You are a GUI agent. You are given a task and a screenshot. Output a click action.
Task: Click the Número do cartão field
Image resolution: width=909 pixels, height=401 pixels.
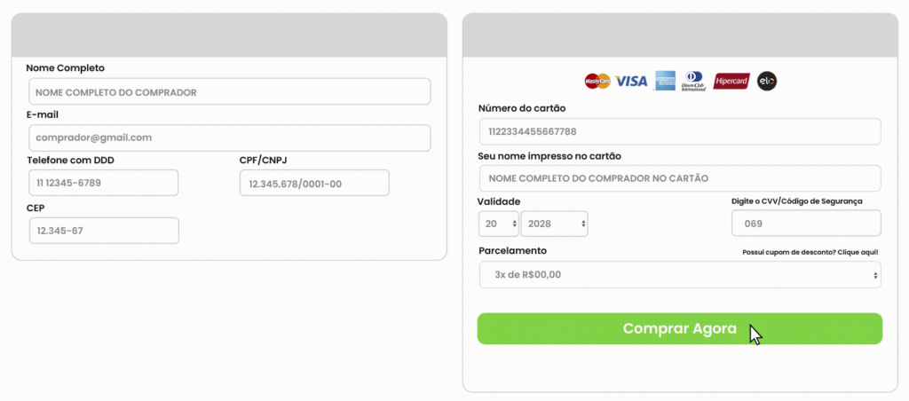pyautogui.click(x=679, y=132)
